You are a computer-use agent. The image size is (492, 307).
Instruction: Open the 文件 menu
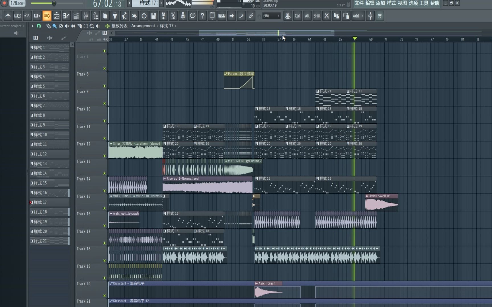pyautogui.click(x=359, y=3)
